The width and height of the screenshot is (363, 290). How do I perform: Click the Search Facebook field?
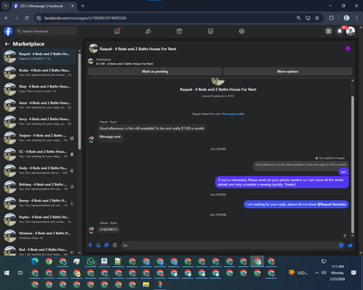[x=46, y=31]
